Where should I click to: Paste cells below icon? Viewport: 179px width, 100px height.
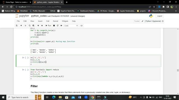(34, 26)
